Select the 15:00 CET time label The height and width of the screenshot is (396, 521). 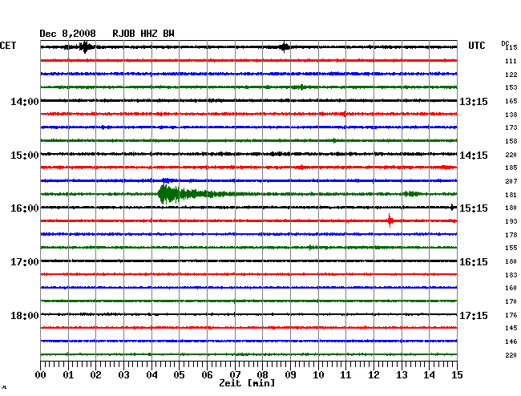click(25, 156)
